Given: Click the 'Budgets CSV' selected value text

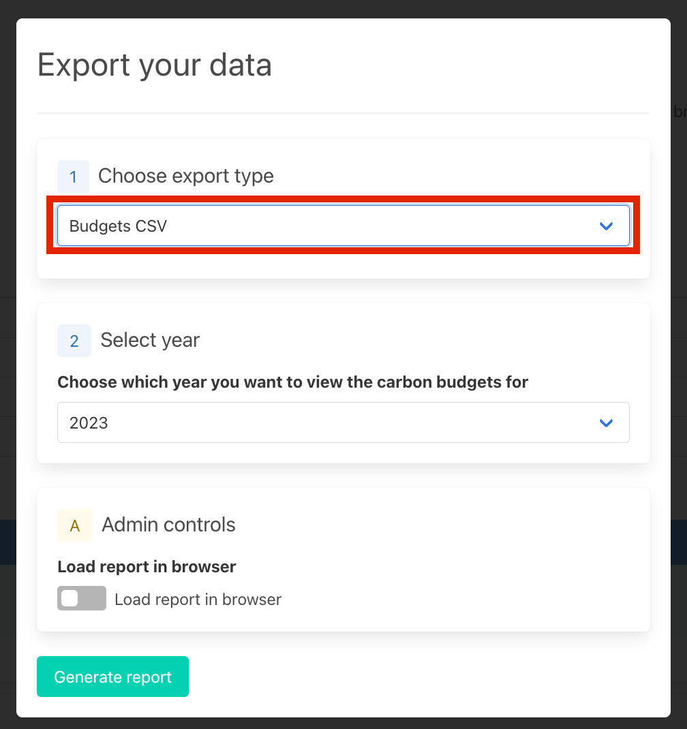Looking at the screenshot, I should click(118, 226).
